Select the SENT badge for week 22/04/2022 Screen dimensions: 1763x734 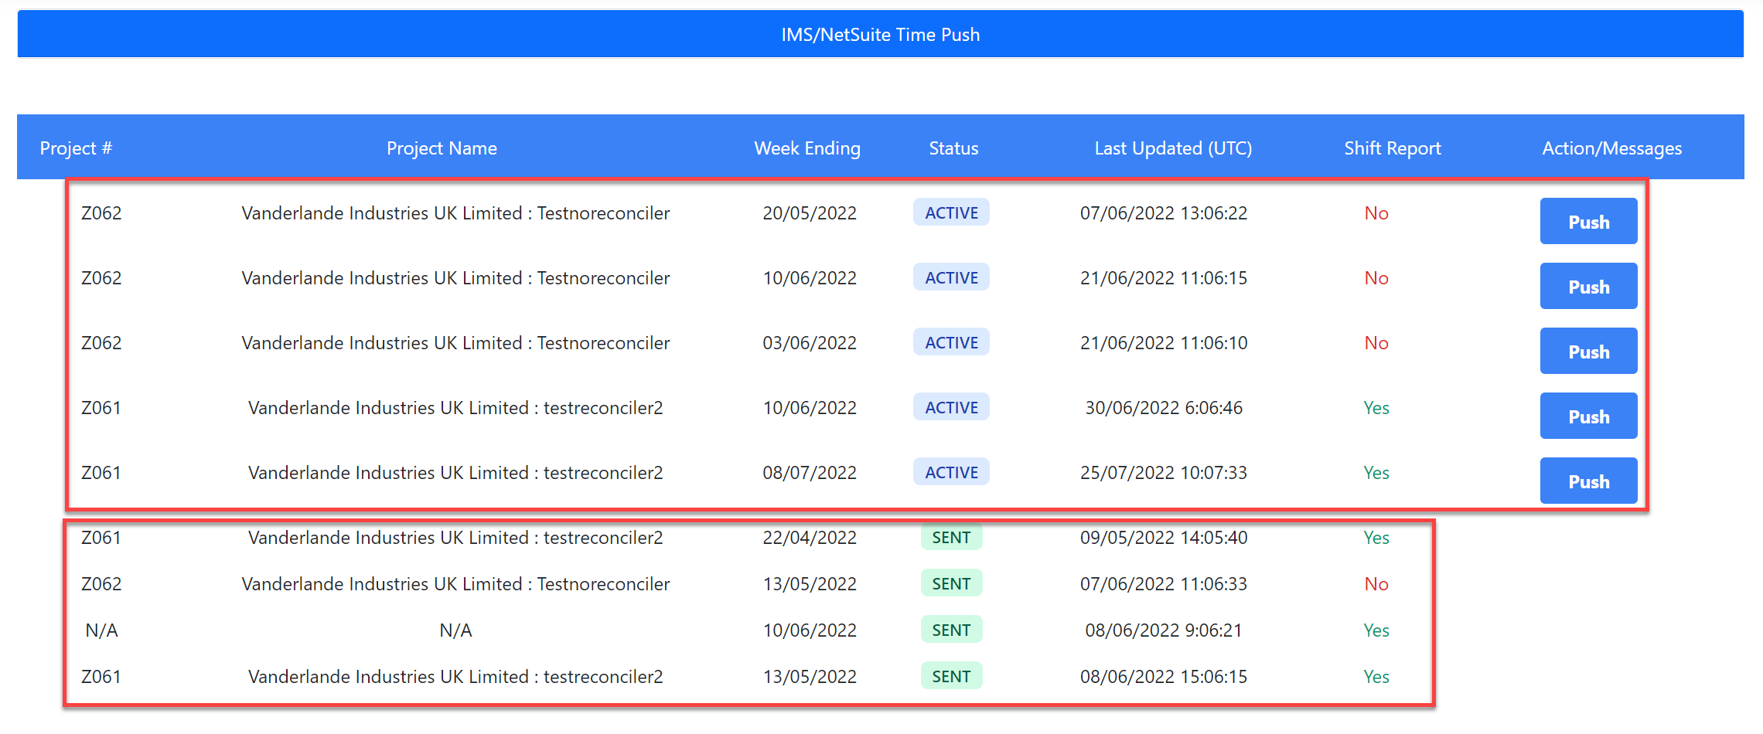click(x=951, y=537)
